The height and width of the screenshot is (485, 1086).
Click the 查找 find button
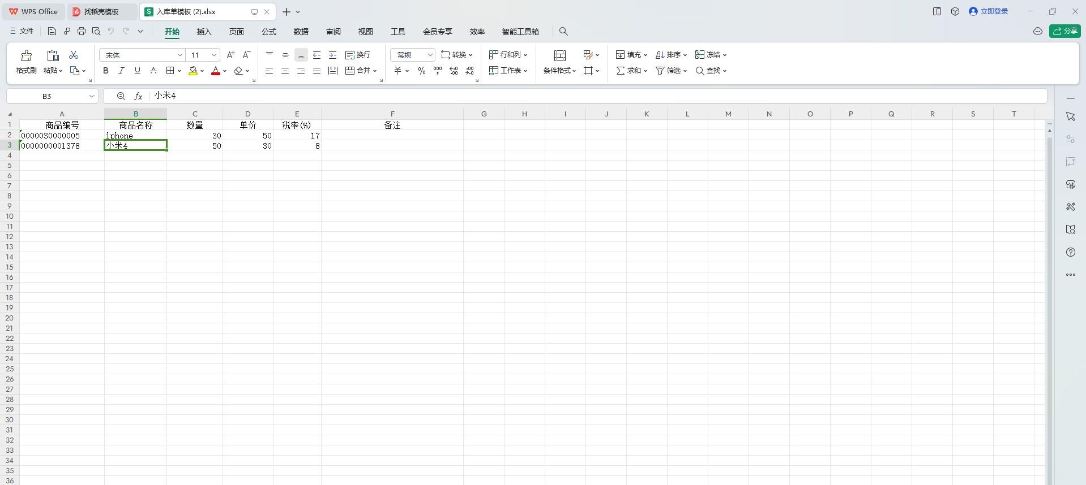(711, 71)
